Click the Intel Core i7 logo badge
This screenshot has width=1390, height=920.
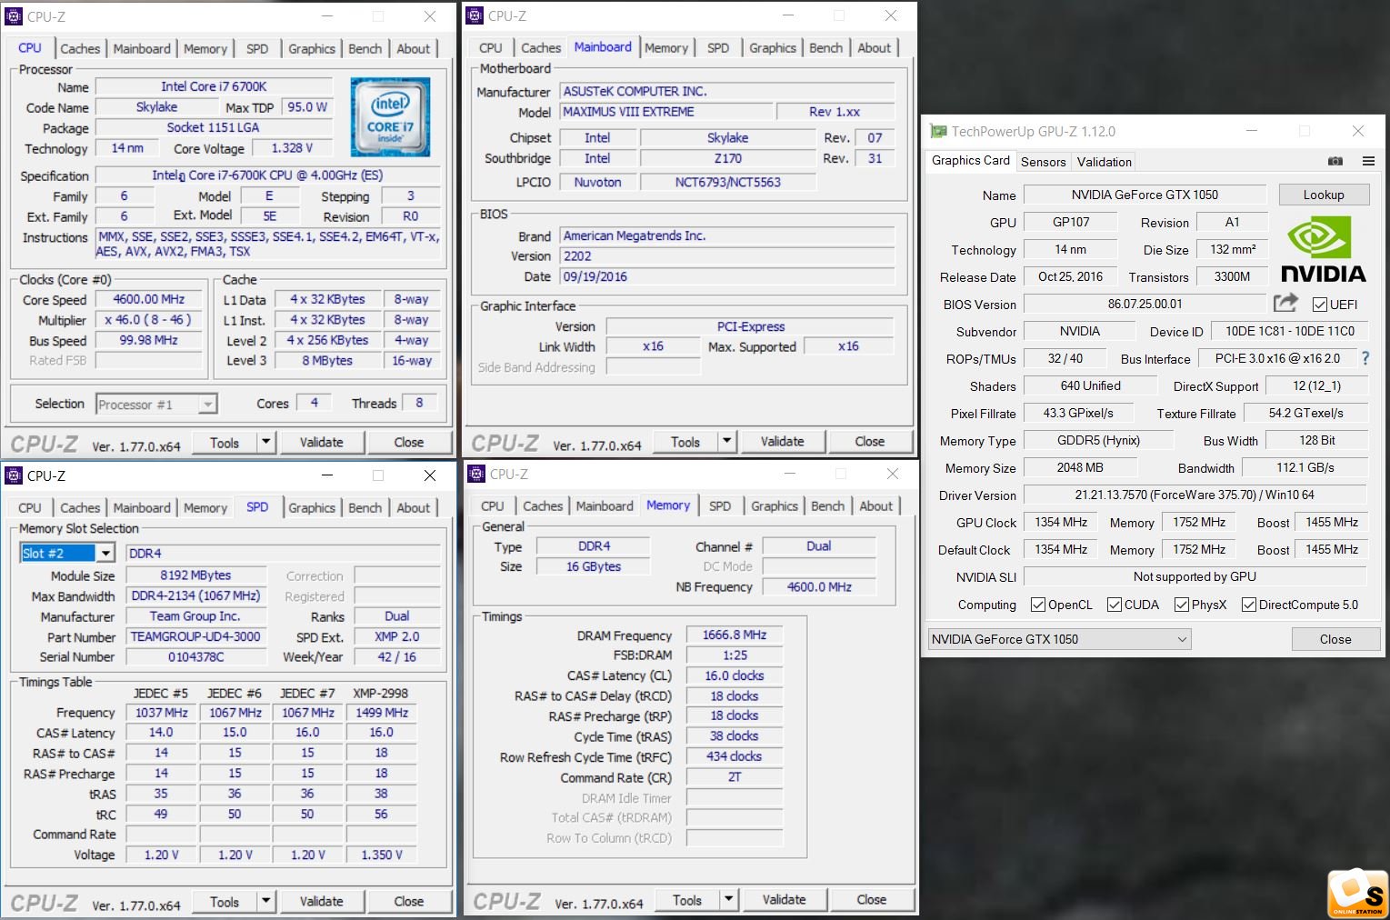[x=390, y=116]
